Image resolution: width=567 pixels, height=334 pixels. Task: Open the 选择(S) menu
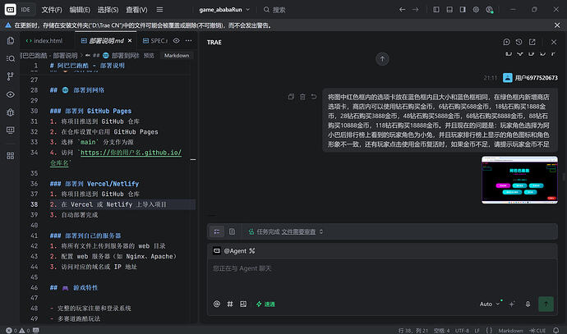pos(108,10)
